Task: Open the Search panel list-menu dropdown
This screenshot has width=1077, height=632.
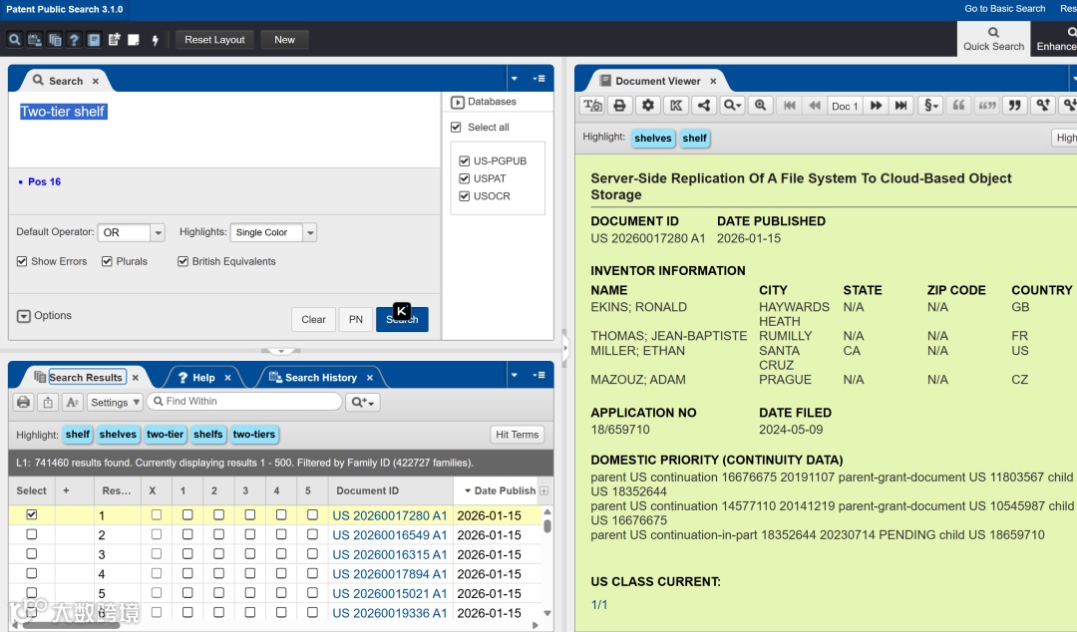Action: pyautogui.click(x=539, y=79)
